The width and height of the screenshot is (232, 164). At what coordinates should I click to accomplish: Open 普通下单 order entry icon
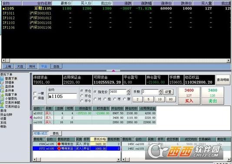[2, 79]
